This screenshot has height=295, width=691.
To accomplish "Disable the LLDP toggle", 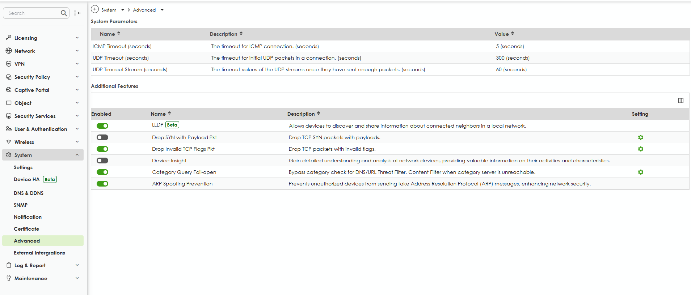I will (102, 126).
